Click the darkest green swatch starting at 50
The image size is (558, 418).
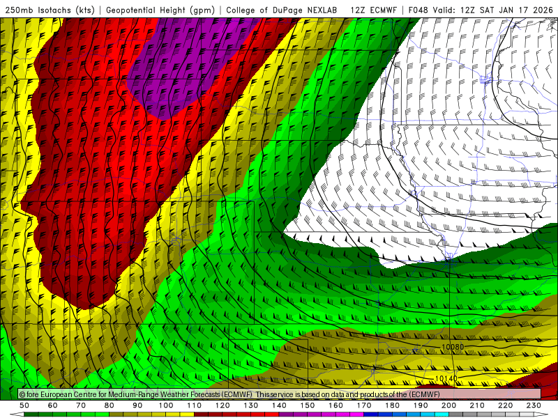point(31,415)
